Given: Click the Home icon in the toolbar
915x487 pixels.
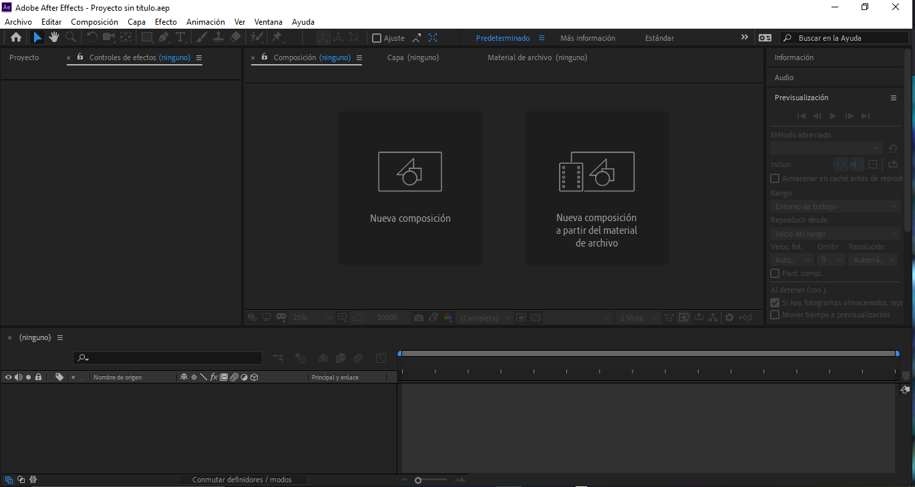Looking at the screenshot, I should click(x=16, y=37).
